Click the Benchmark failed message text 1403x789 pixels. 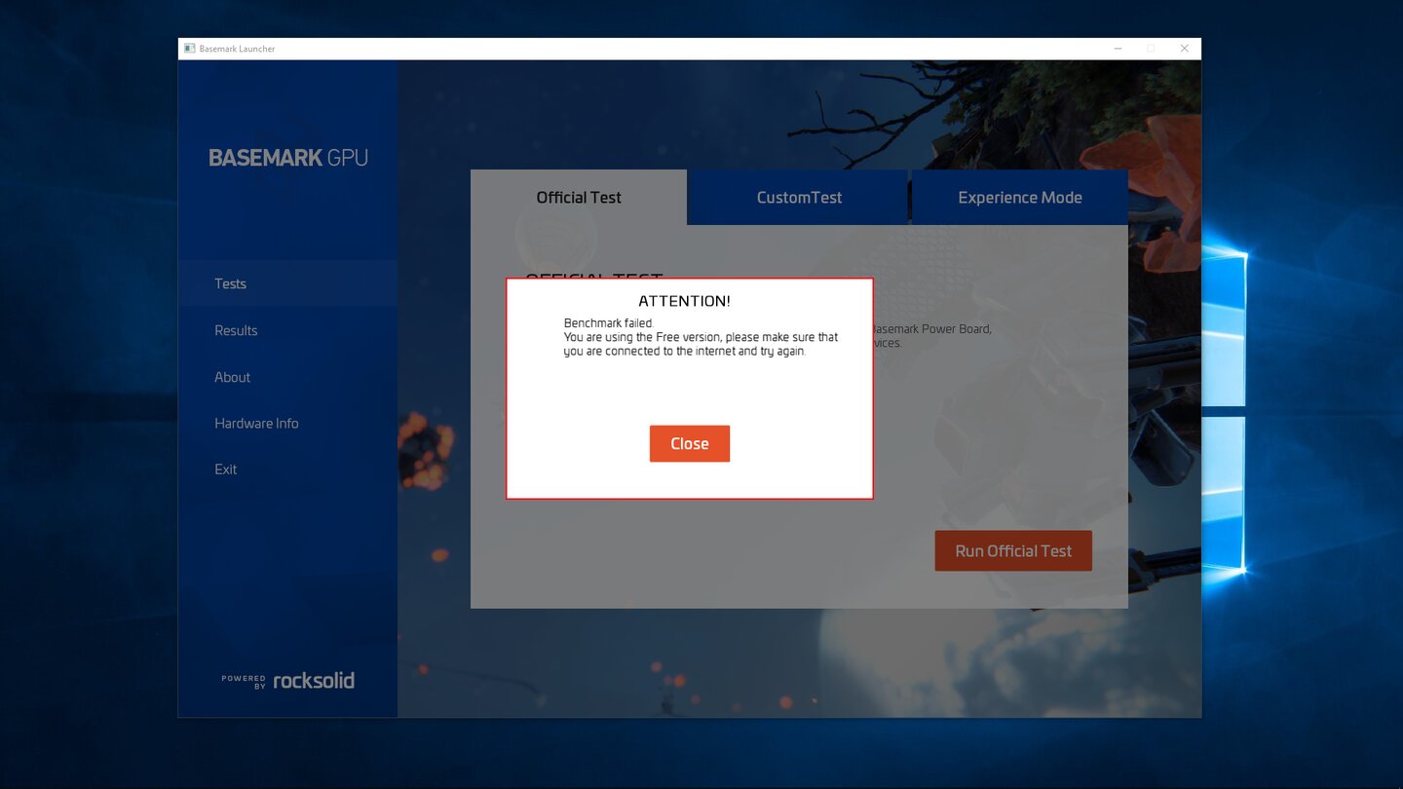pyautogui.click(x=609, y=322)
